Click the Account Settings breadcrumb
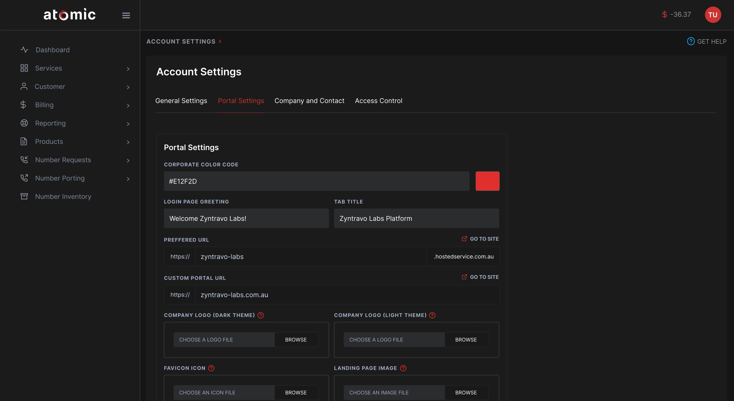This screenshot has height=401, width=734. click(181, 42)
